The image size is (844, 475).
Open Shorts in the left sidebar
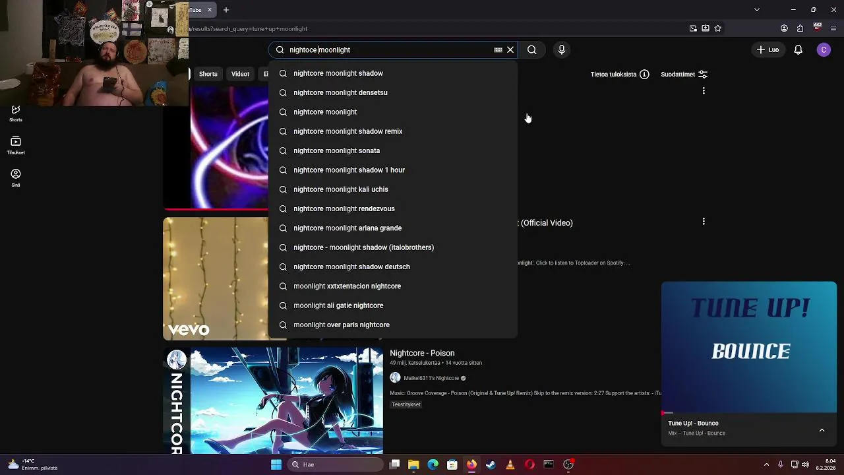16,113
